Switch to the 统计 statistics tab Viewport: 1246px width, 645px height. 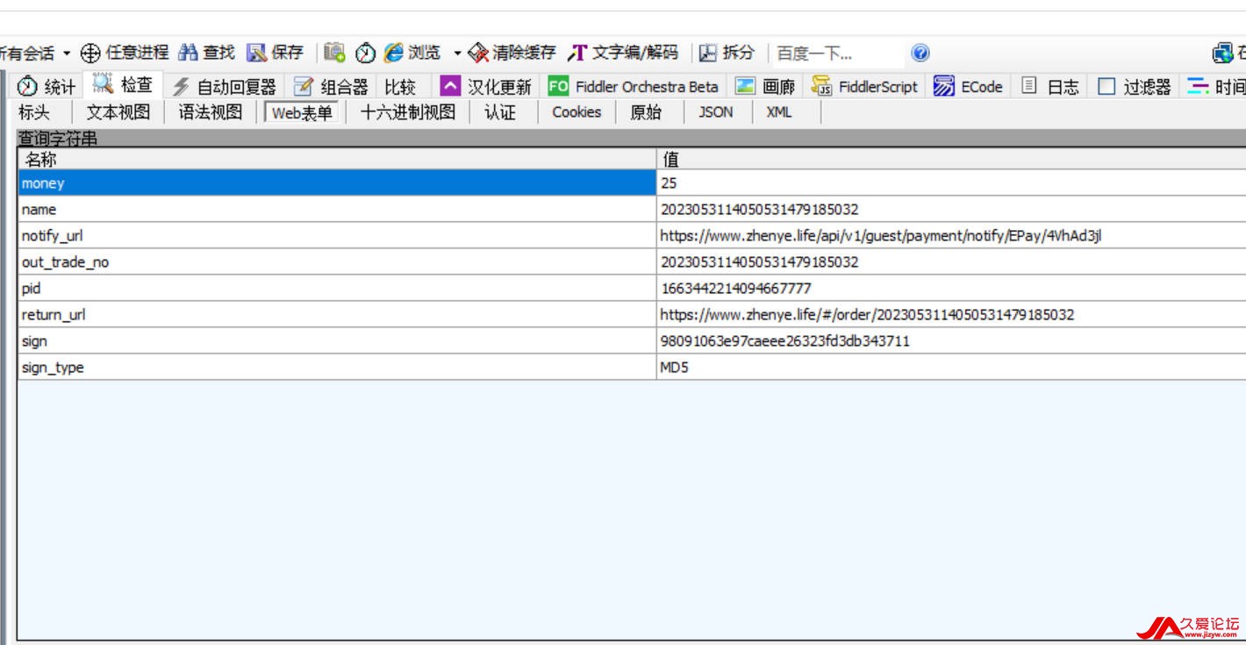coord(47,86)
